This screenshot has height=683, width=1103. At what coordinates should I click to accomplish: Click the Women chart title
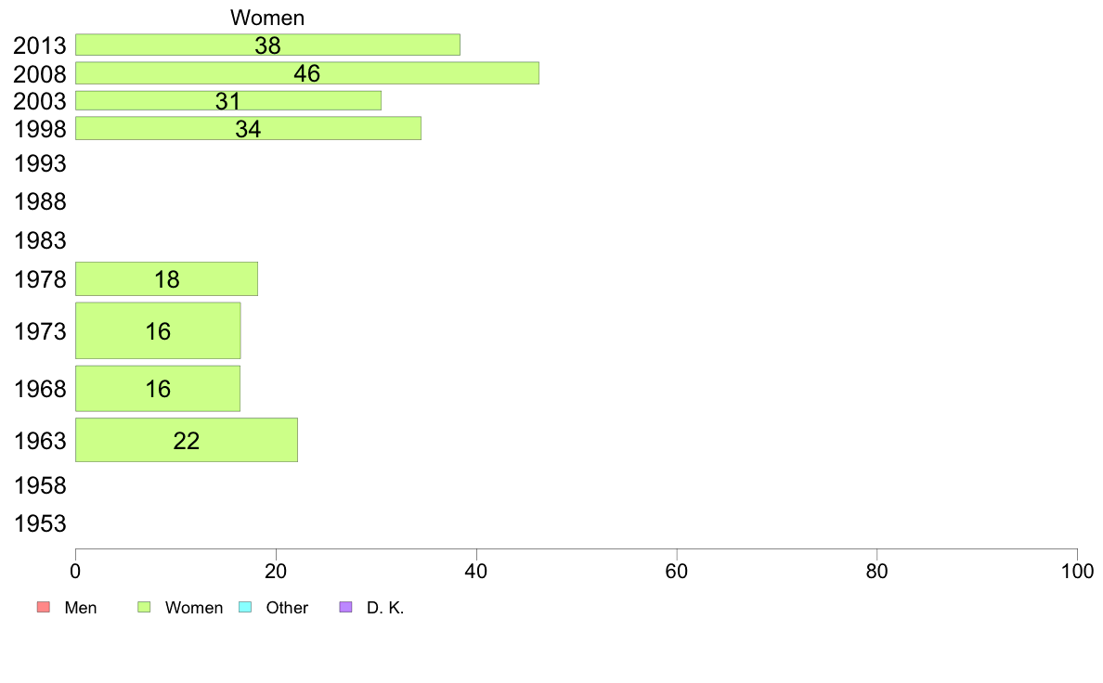[x=267, y=18]
